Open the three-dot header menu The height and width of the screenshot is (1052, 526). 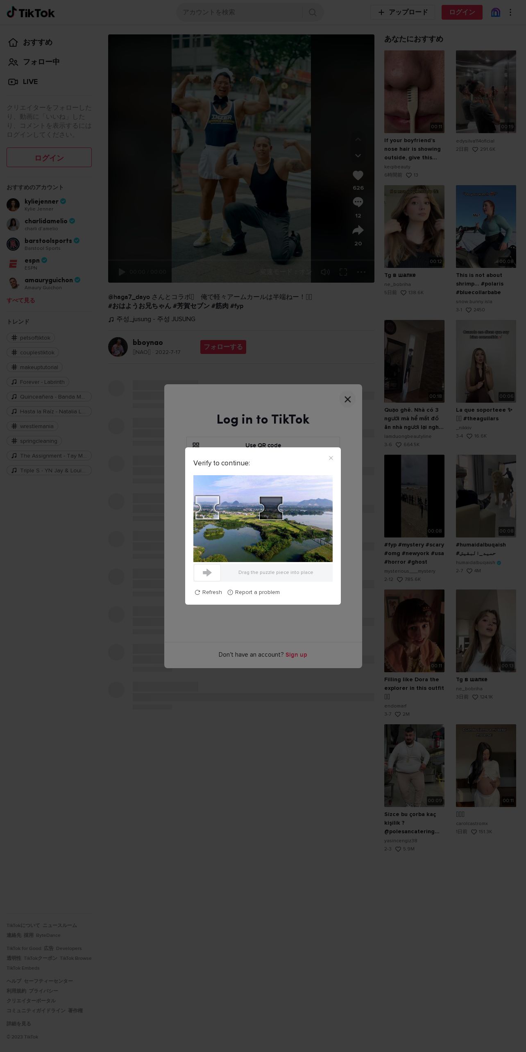tap(510, 12)
